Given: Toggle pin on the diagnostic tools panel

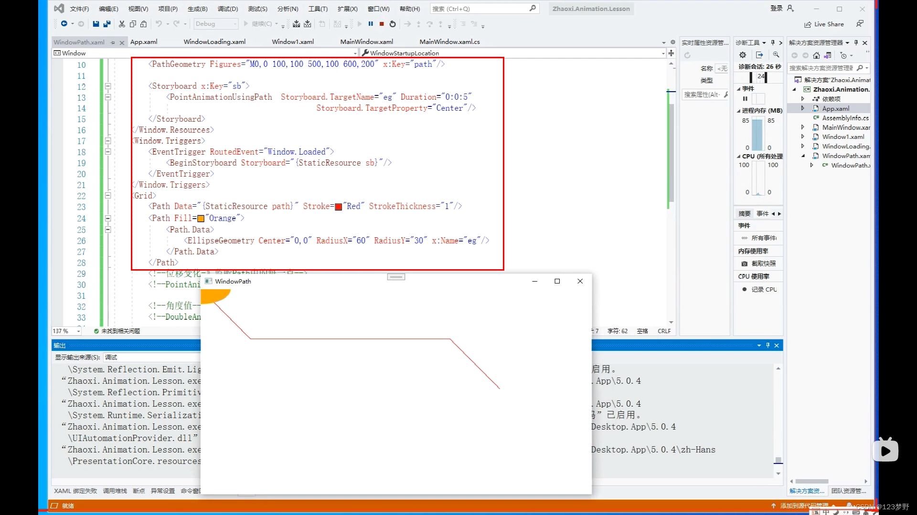Looking at the screenshot, I should click(773, 42).
